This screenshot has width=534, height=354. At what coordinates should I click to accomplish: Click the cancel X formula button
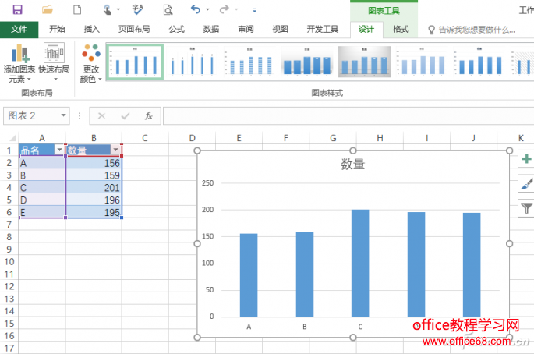(101, 116)
